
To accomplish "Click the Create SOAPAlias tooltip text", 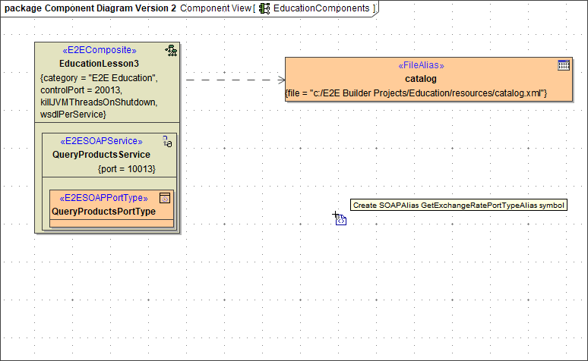I will point(459,206).
